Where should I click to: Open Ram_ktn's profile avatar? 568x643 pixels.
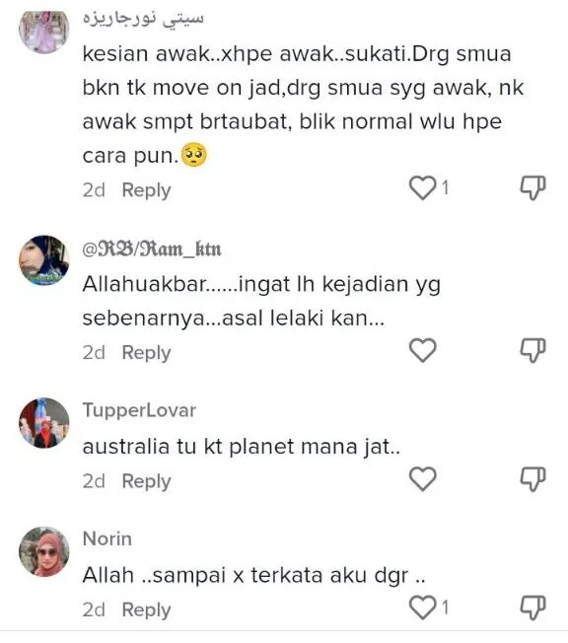click(44, 260)
